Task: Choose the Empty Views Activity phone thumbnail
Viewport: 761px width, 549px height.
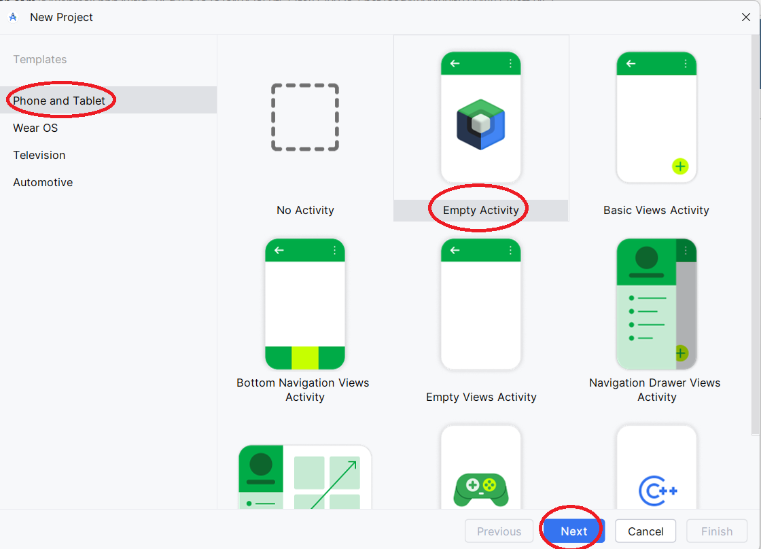Action: pyautogui.click(x=481, y=304)
